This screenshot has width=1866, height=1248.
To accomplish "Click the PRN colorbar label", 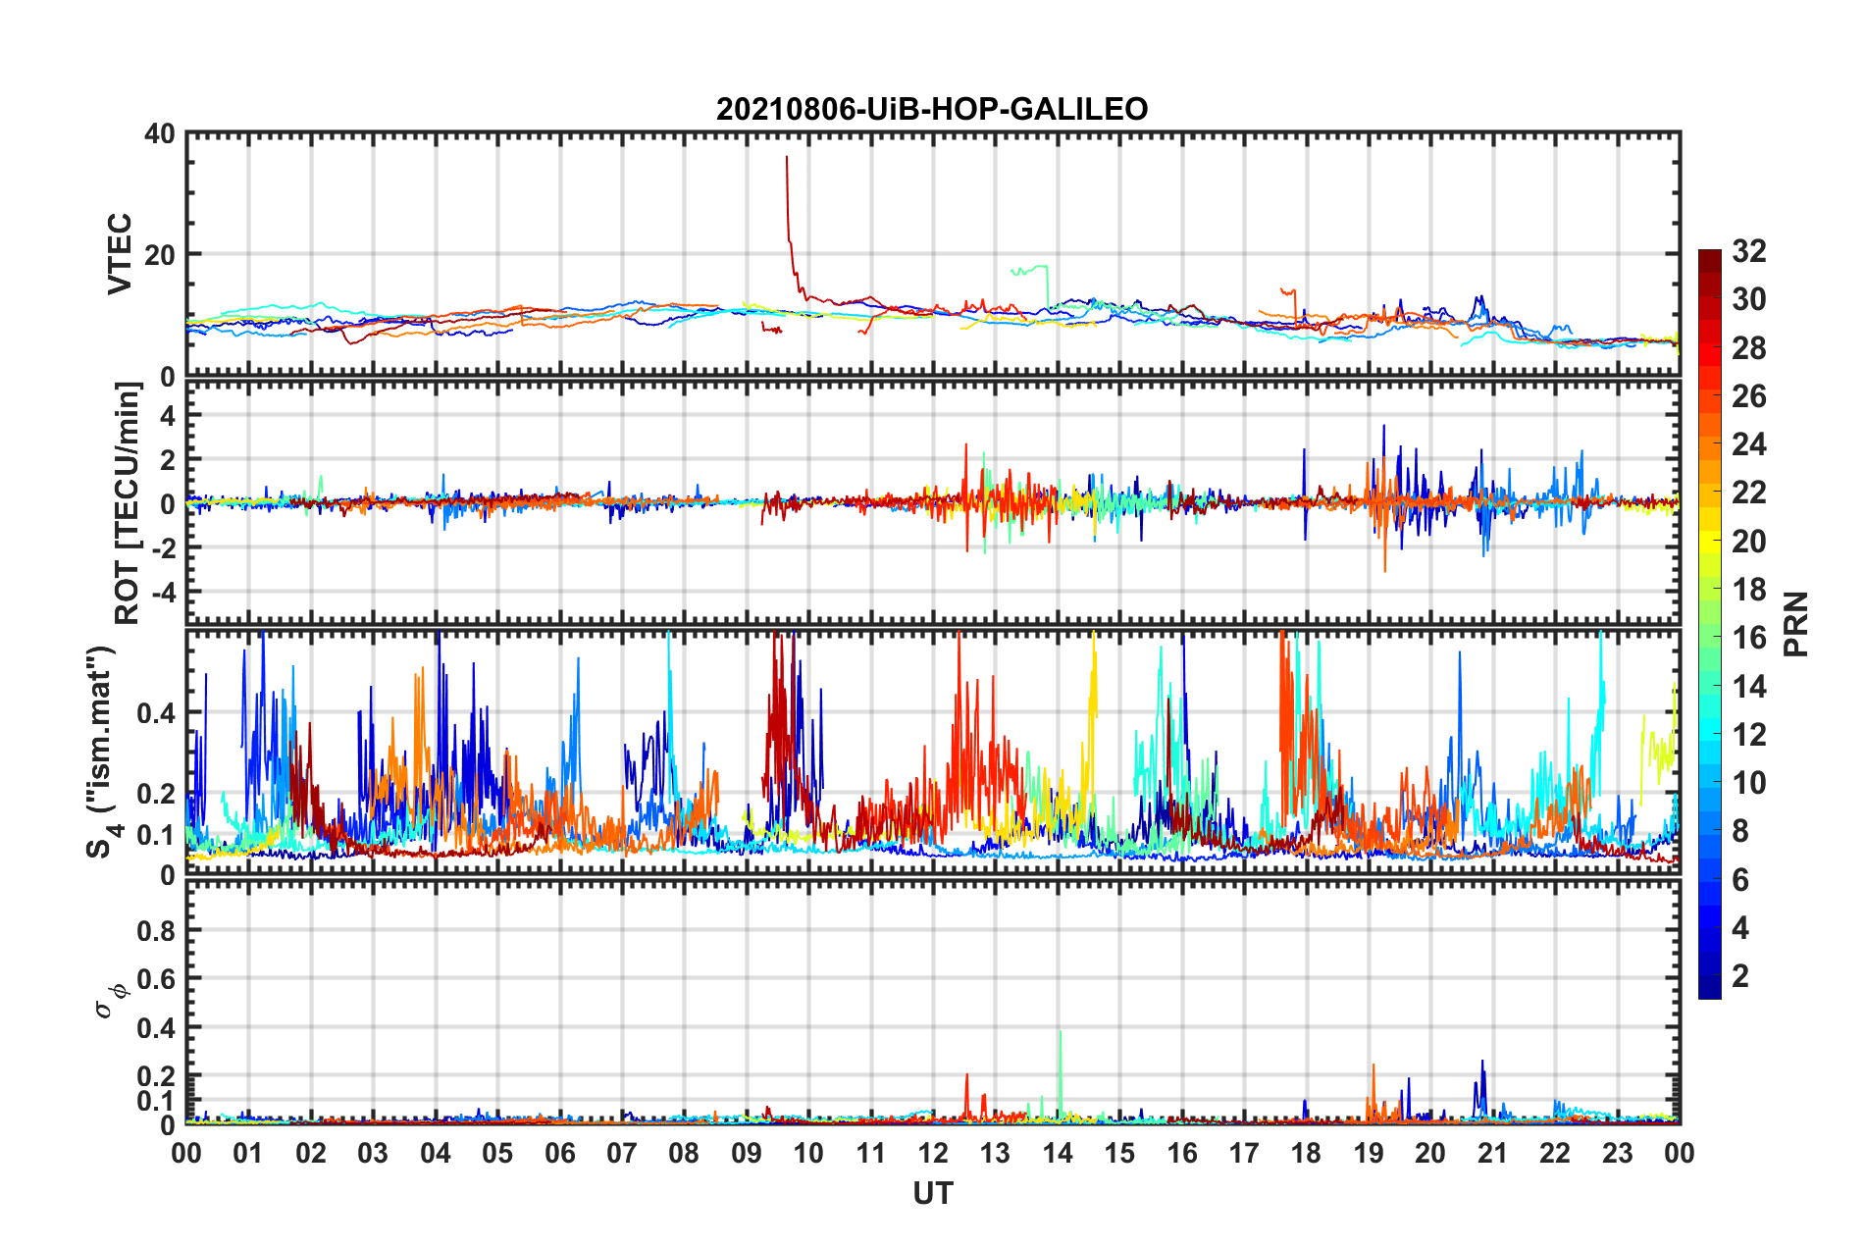I will point(1796,624).
